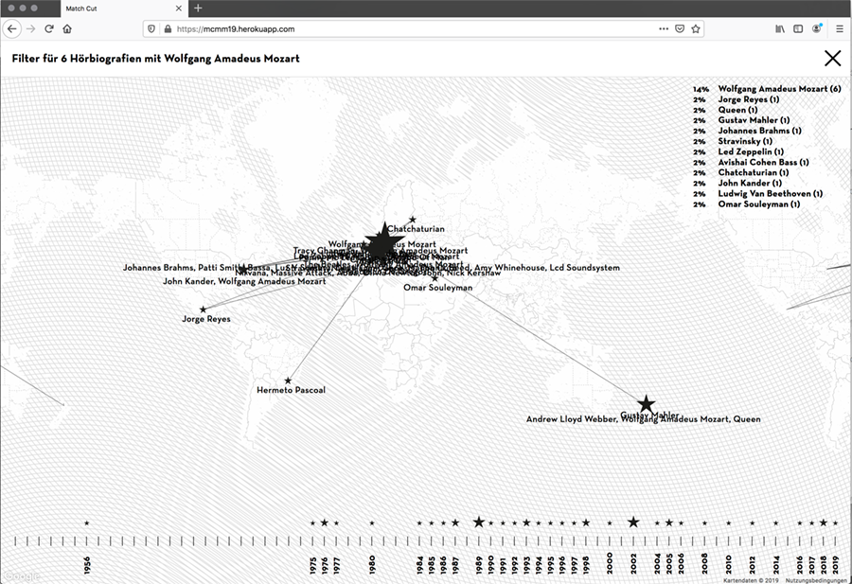Select the large 2002 star on the timeline
The height and width of the screenshot is (584, 852).
click(633, 522)
